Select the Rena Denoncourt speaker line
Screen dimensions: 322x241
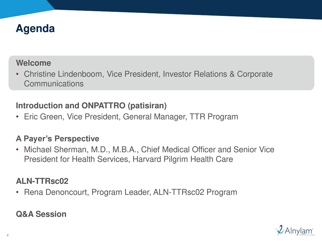tap(130, 193)
